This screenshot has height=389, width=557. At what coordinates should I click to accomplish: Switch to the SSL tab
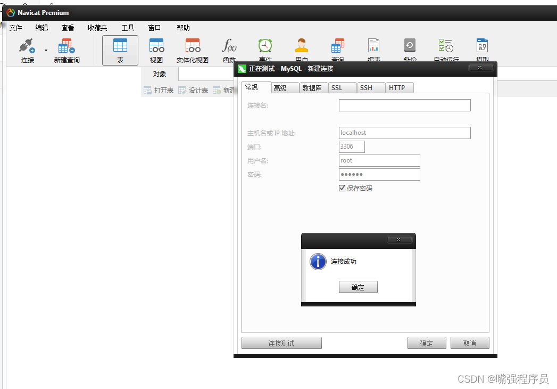343,88
